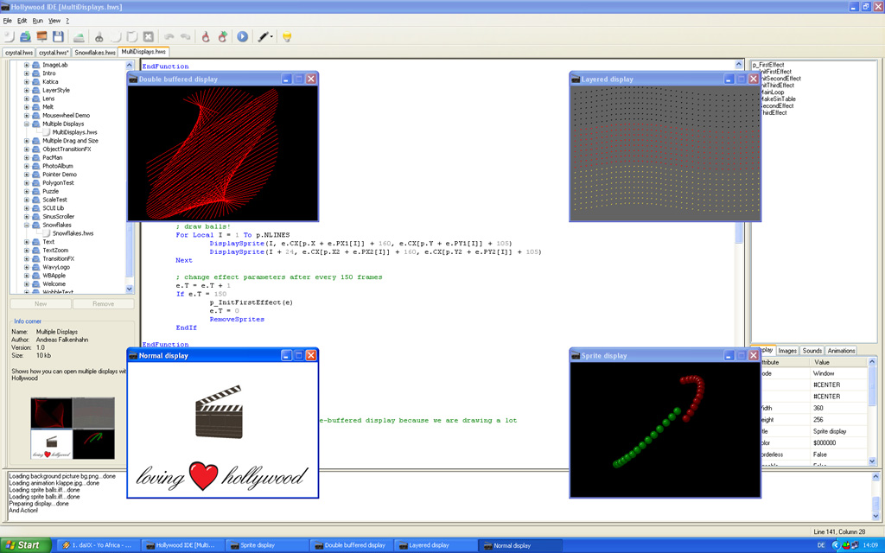Expand the Mousewheel Demo tree node

coord(27,115)
